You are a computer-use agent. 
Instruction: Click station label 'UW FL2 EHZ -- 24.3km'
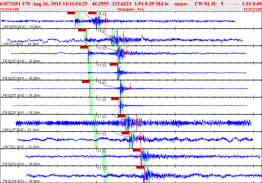click(21, 44)
